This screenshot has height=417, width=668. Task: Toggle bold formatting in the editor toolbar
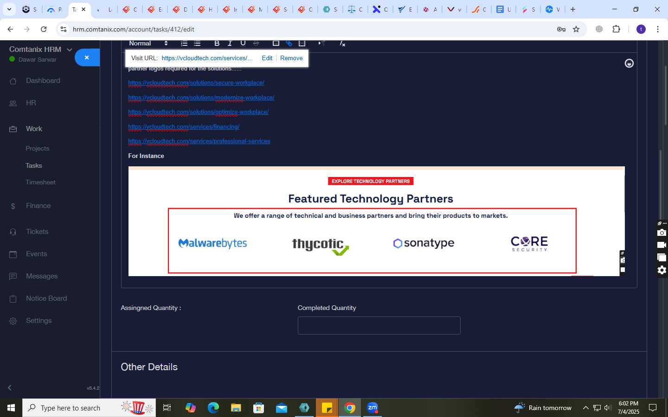(217, 43)
